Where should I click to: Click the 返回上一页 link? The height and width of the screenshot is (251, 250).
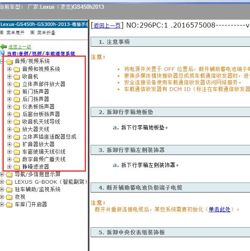[x=107, y=25]
